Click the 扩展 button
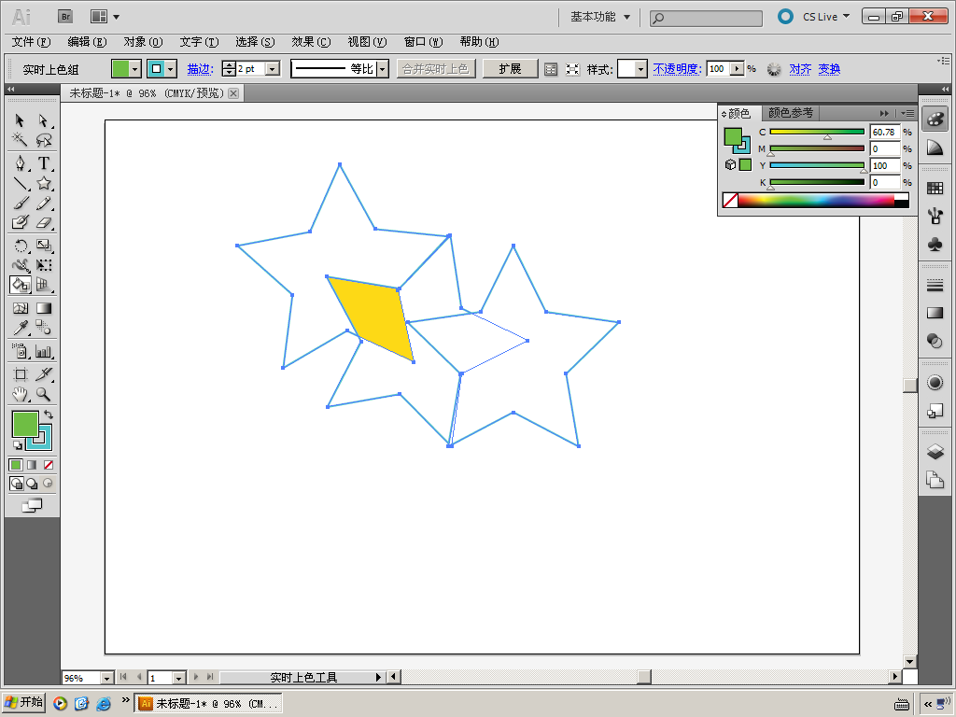Viewport: 956px width, 717px height. point(510,69)
